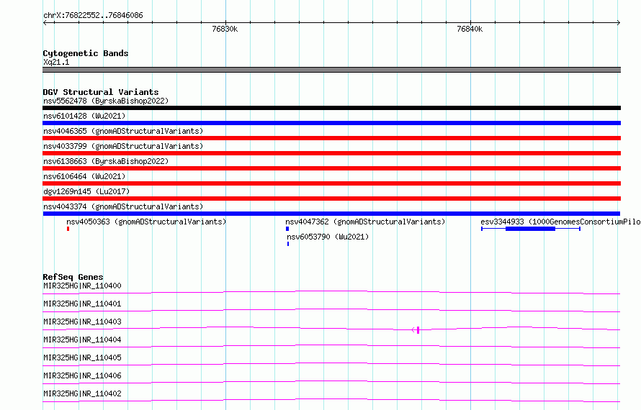Click the dgv1269n145 (Lu2017) label
This screenshot has height=410, width=641.
[x=86, y=191]
